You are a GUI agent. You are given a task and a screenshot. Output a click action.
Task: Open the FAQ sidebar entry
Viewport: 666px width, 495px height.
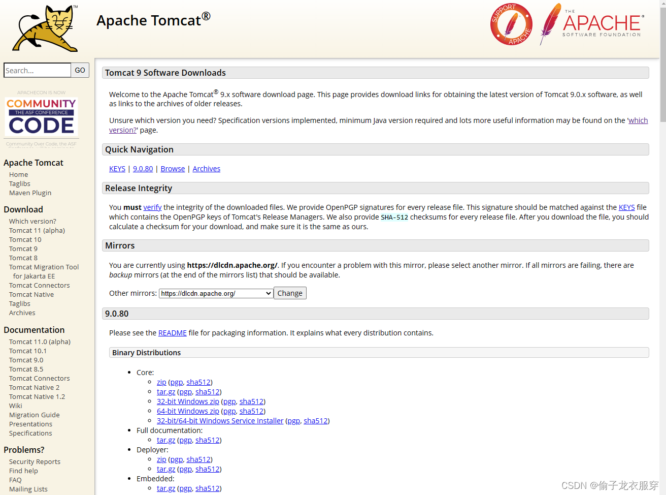tap(15, 480)
